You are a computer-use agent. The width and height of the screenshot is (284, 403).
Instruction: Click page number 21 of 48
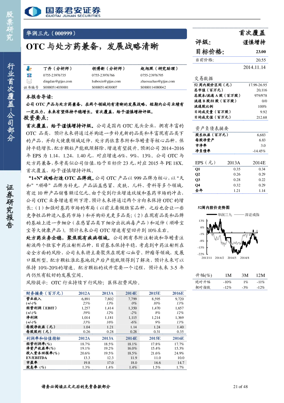click(x=240, y=387)
